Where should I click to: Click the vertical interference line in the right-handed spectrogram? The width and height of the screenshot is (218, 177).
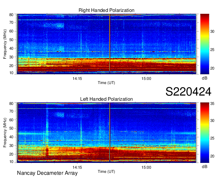point(110,44)
